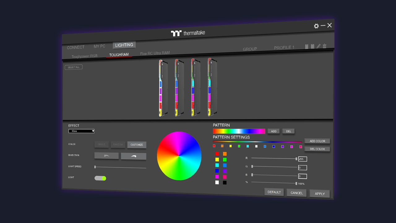
Task: Select the white color stop in pattern settings
Action: (x=256, y=146)
